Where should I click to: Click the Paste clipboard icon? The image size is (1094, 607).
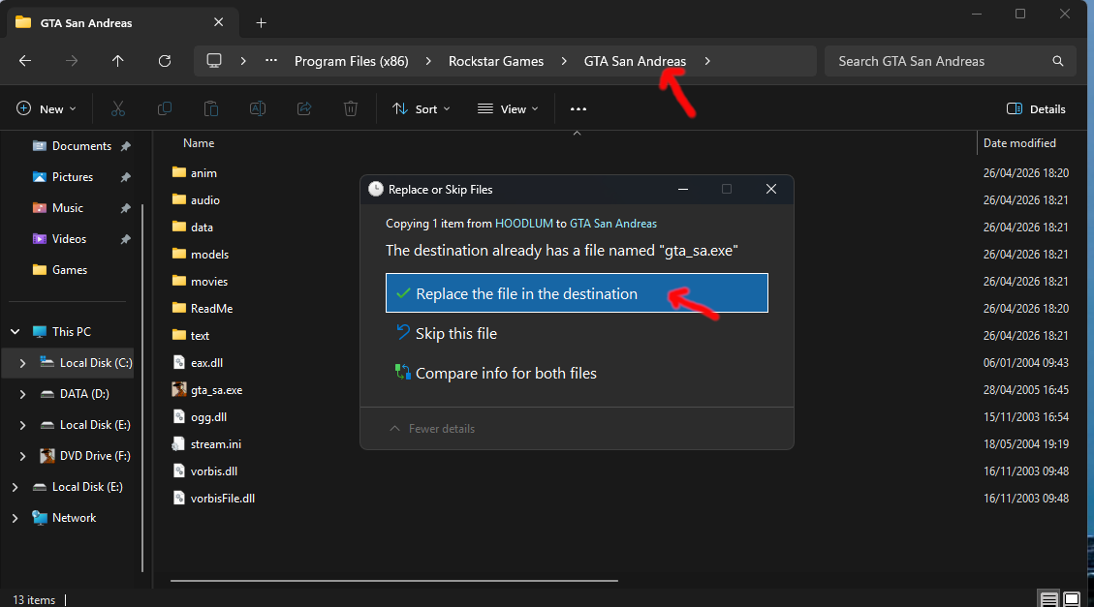point(210,108)
